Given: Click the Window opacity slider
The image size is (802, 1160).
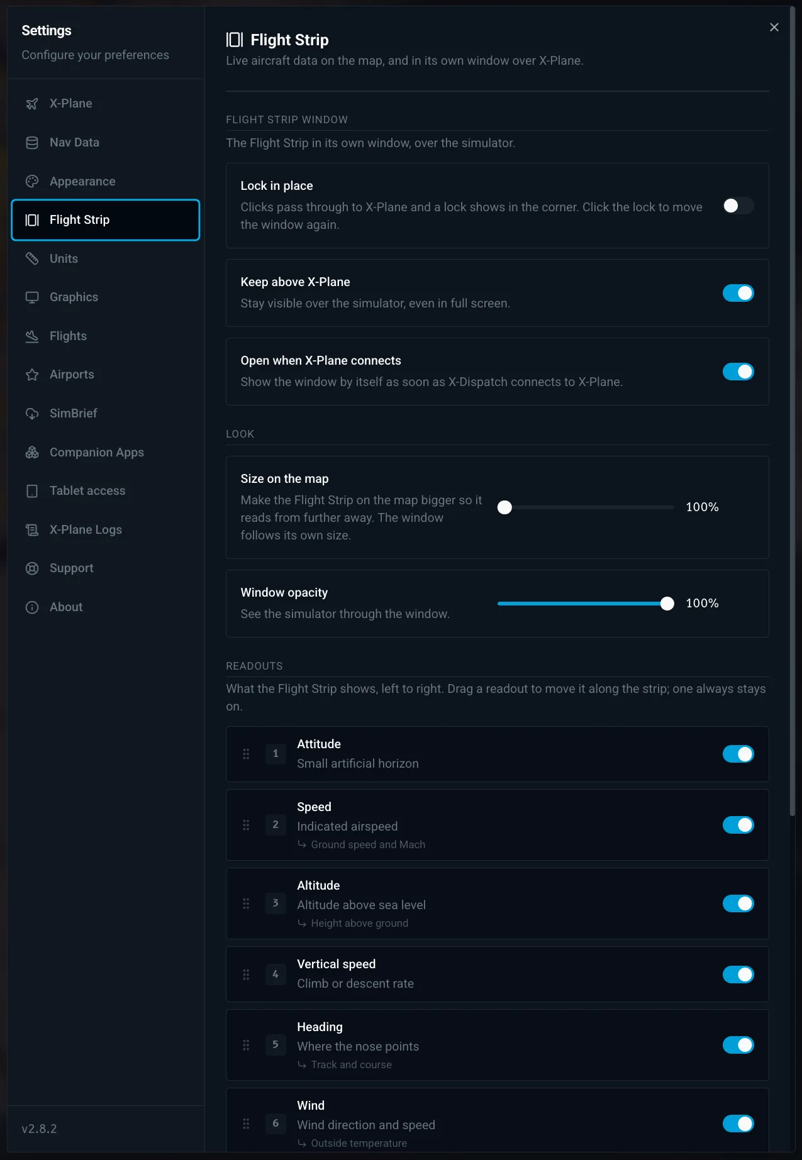Looking at the screenshot, I should click(x=586, y=604).
